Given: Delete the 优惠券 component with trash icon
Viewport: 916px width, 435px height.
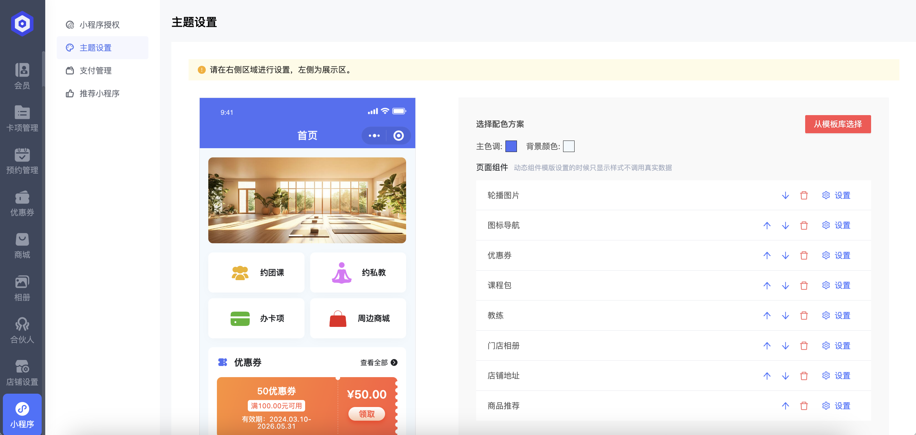Looking at the screenshot, I should click(804, 255).
